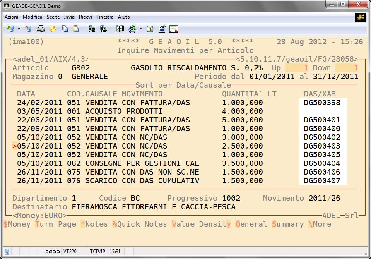Click the open folder toolbar icon

pyautogui.click(x=53, y=29)
